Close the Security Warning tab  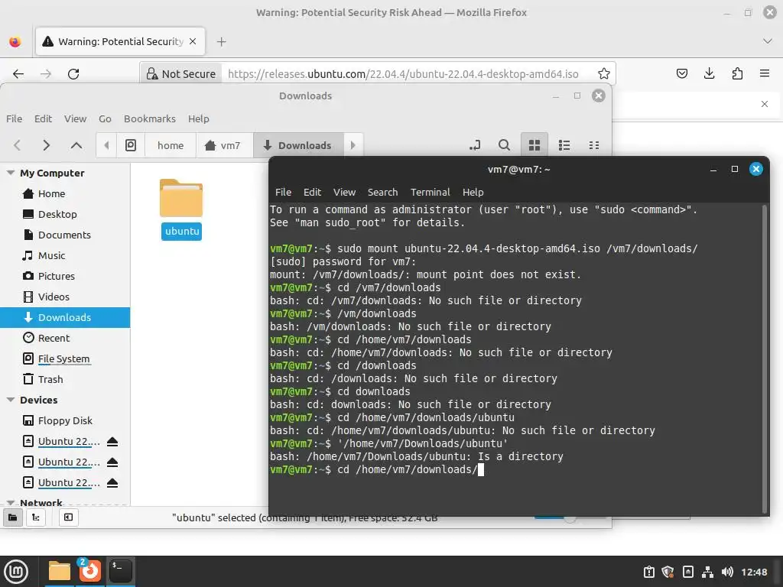click(193, 41)
